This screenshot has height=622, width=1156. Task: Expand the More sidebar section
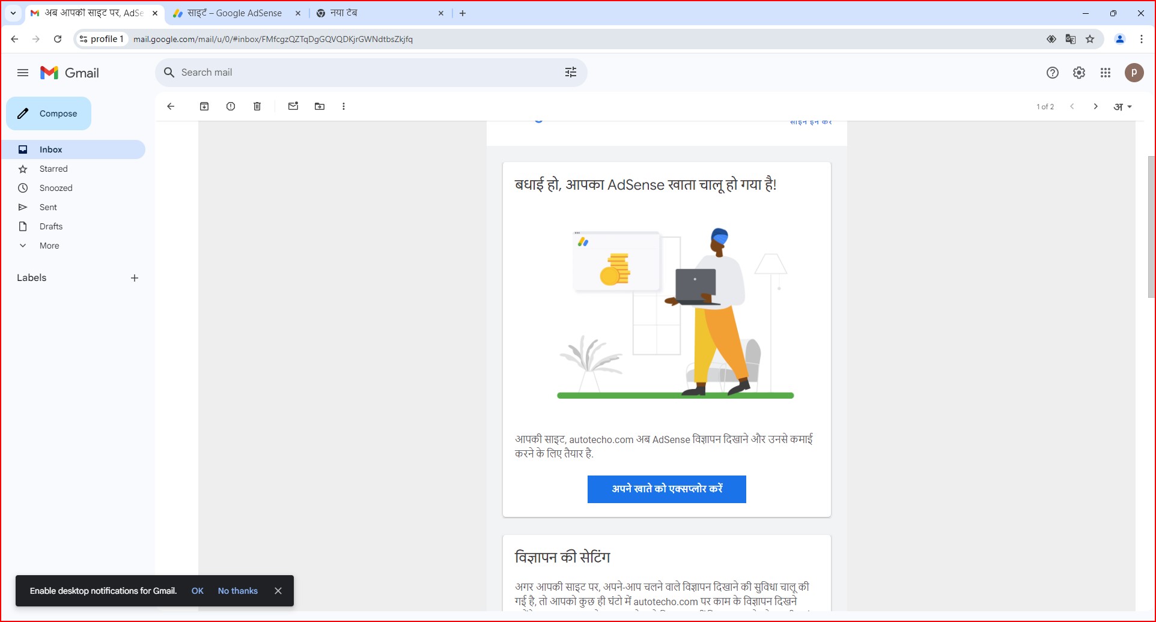pyautogui.click(x=49, y=246)
